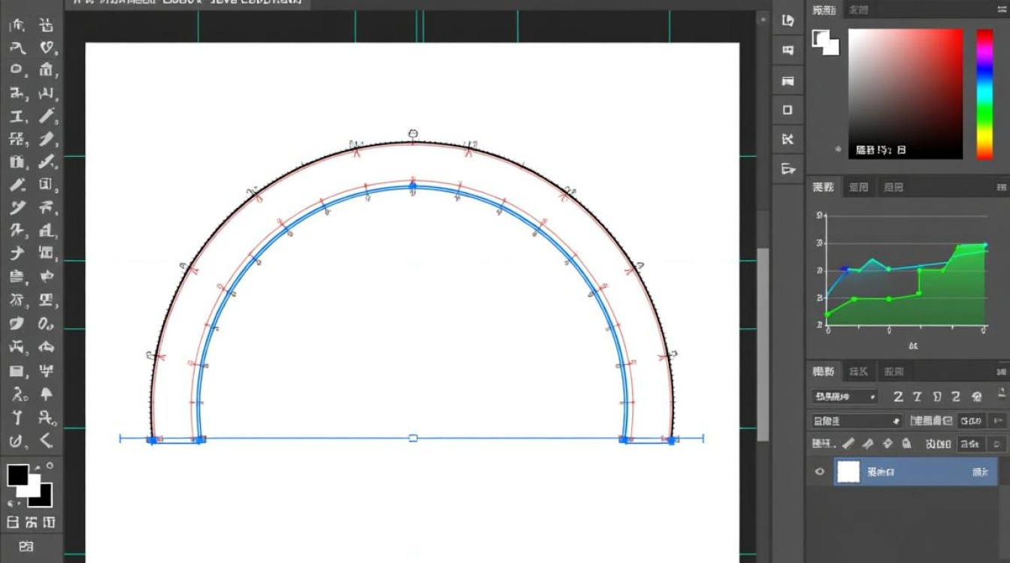Image resolution: width=1010 pixels, height=563 pixels.
Task: Click the bottom icon in the collapsed panel strip
Action: pos(788,169)
